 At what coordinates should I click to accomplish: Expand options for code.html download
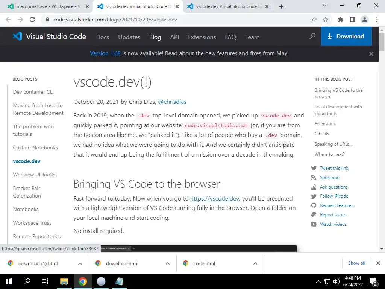[x=255, y=263]
